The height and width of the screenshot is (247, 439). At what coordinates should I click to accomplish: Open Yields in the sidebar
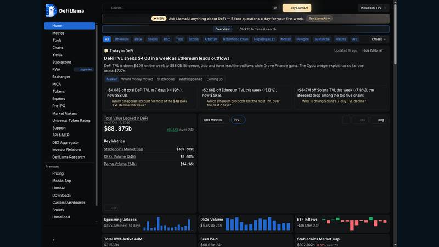click(70, 55)
